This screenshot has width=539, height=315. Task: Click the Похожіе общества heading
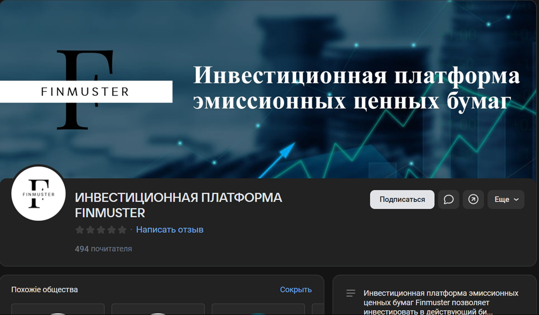(45, 290)
